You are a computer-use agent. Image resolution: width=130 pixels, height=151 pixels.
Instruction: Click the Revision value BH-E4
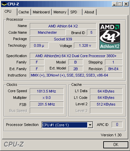[x=114, y=69]
